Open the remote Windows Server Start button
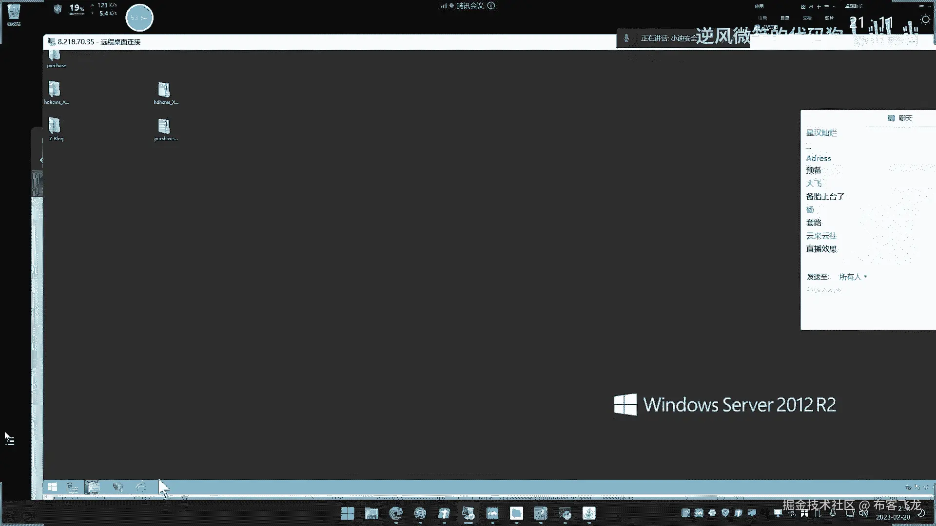936x526 pixels. 52,487
